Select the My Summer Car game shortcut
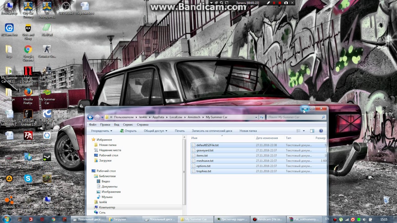The image size is (397, 223). tap(47, 96)
